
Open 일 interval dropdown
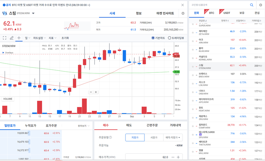[27, 38]
